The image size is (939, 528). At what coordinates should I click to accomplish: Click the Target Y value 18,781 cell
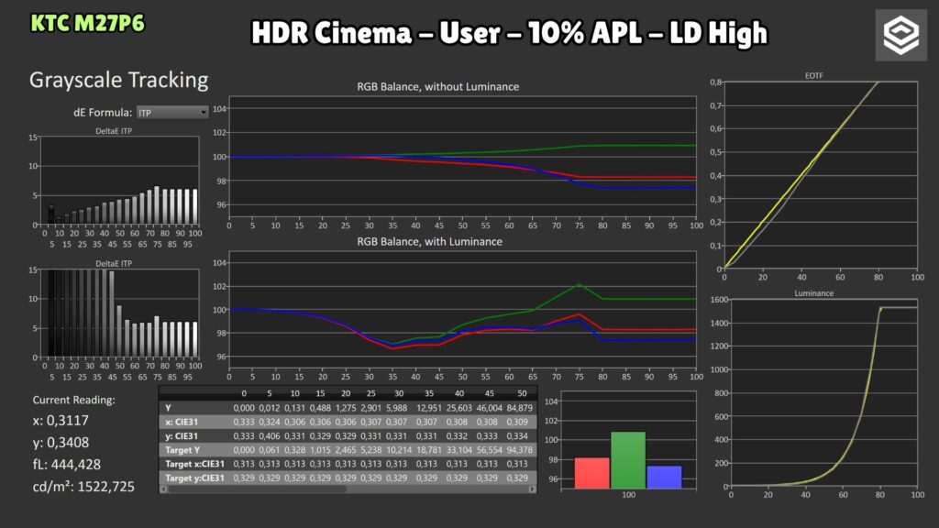click(429, 450)
